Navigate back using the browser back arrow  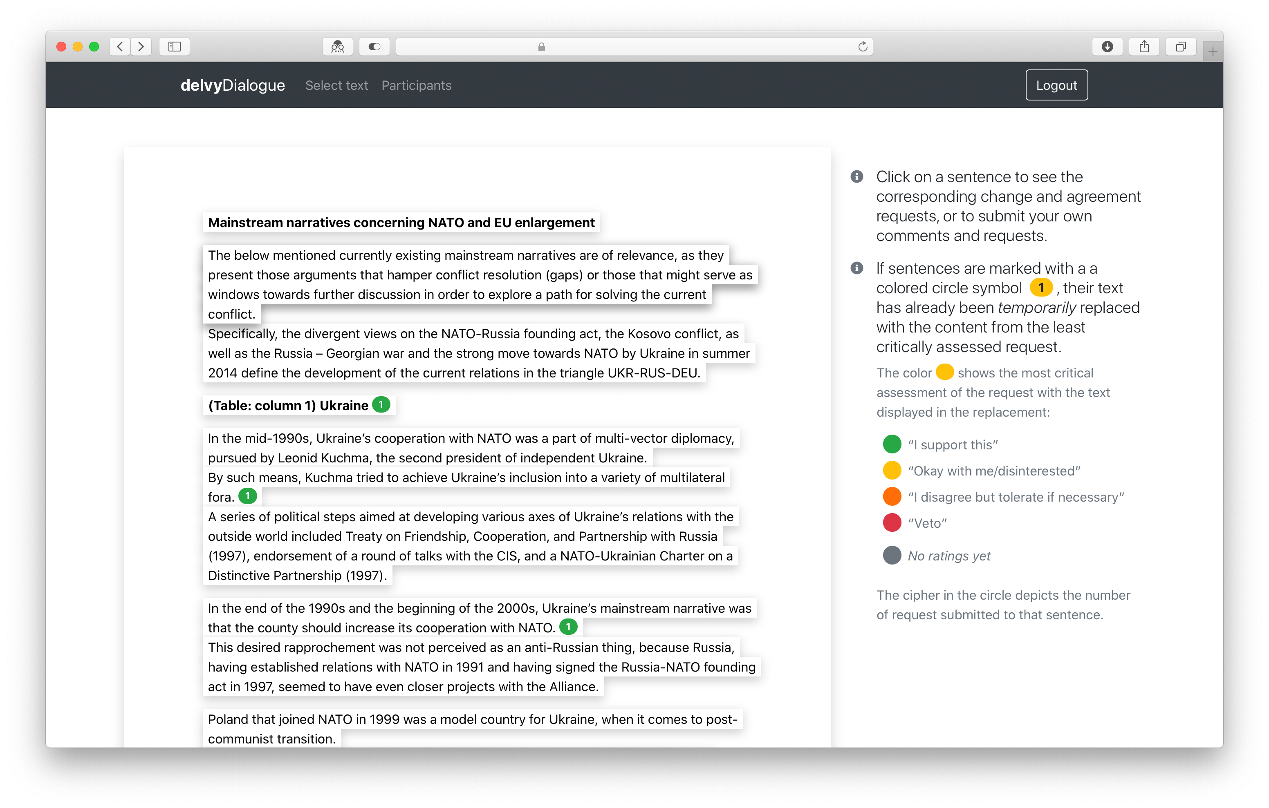pos(120,46)
